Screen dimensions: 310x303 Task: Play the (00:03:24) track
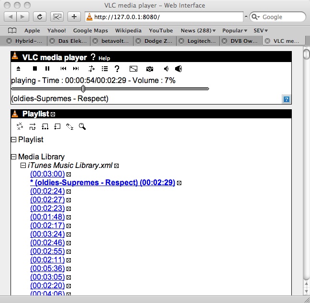[x=47, y=234]
